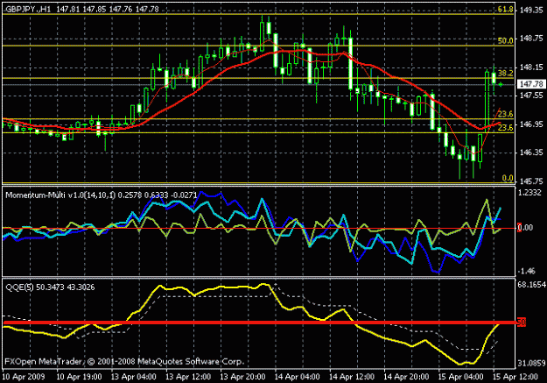The image size is (547, 383).
Task: Click the 13 Apr 20:00 time label
Action: tap(242, 377)
